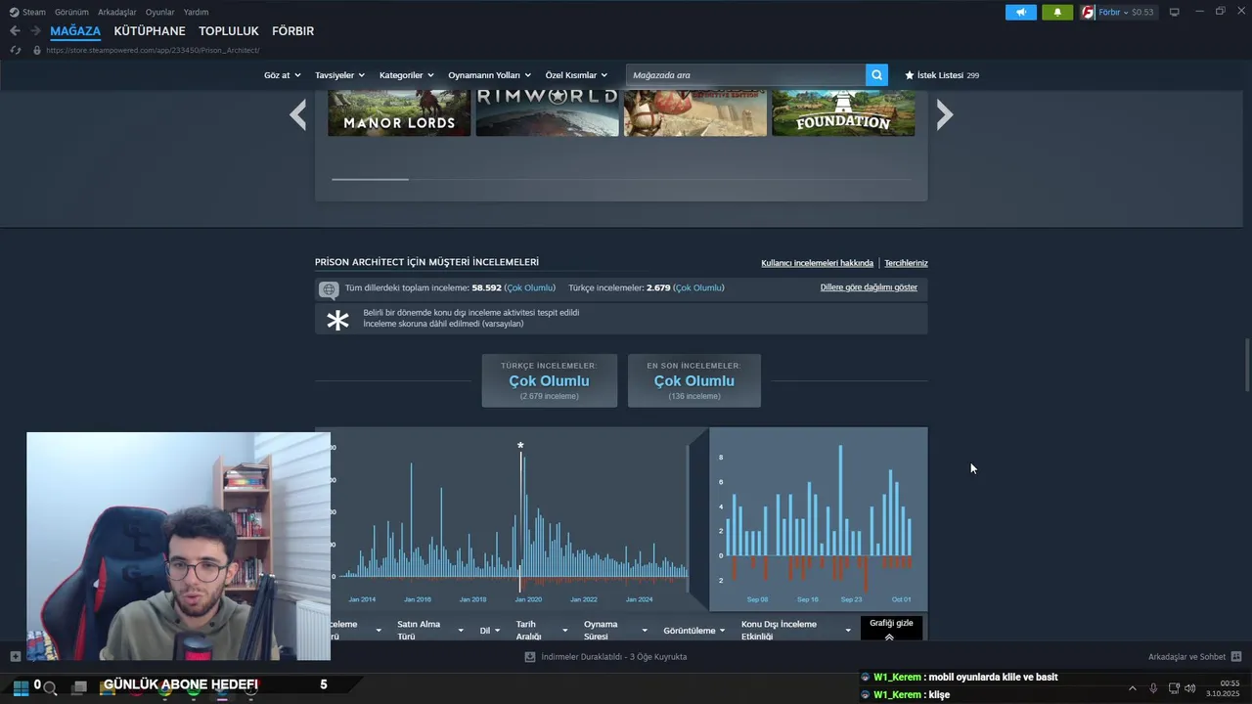
Task: Go back with the left arrow
Action: tap(15, 31)
